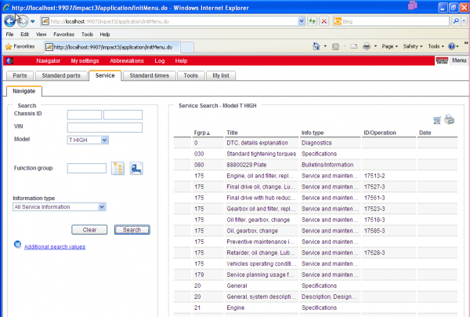Click the Favorites star button

pos(20,46)
